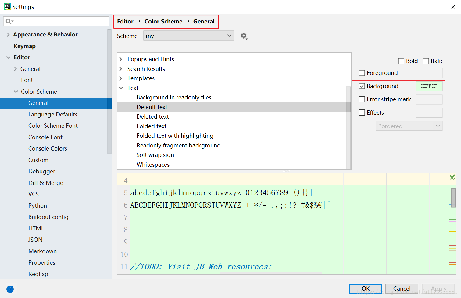Open the Background color swatch DEFFDF
The height and width of the screenshot is (298, 461).
pos(429,86)
